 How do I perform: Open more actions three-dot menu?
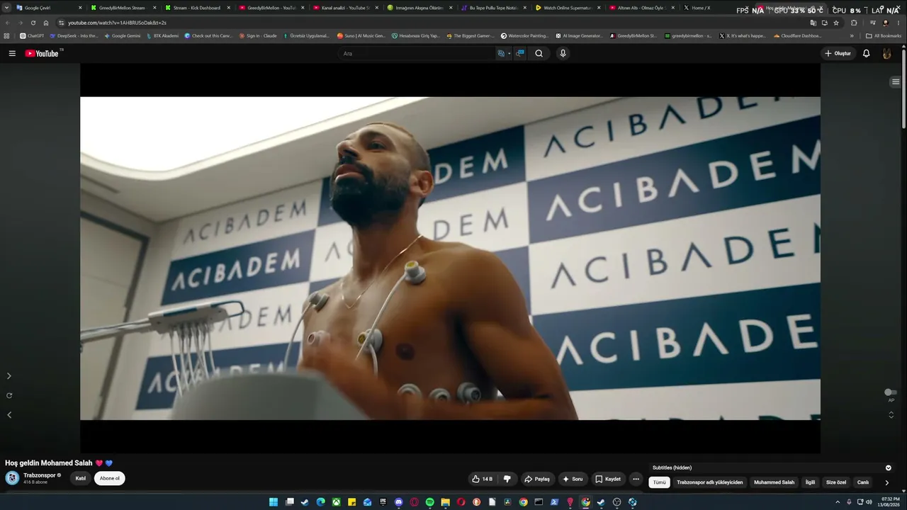(x=636, y=479)
